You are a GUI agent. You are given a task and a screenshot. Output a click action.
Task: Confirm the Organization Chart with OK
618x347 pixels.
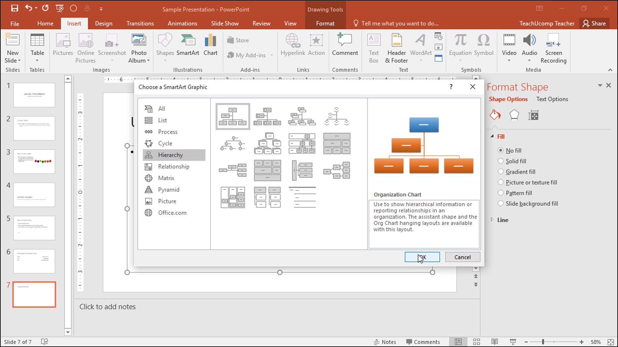point(422,257)
